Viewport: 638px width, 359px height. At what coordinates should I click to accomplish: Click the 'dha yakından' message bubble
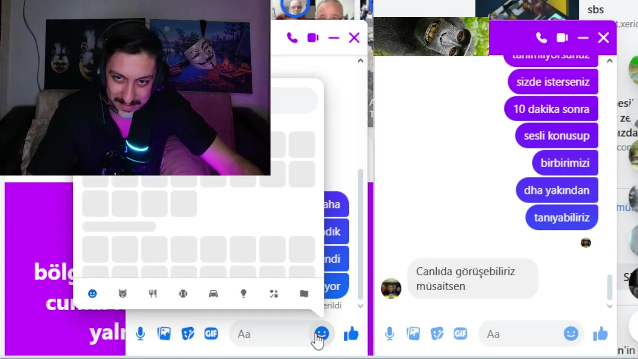click(557, 190)
